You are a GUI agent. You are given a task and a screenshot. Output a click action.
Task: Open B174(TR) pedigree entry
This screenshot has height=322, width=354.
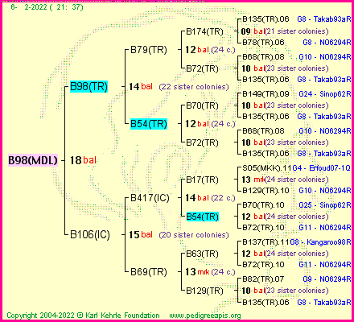click(x=204, y=31)
